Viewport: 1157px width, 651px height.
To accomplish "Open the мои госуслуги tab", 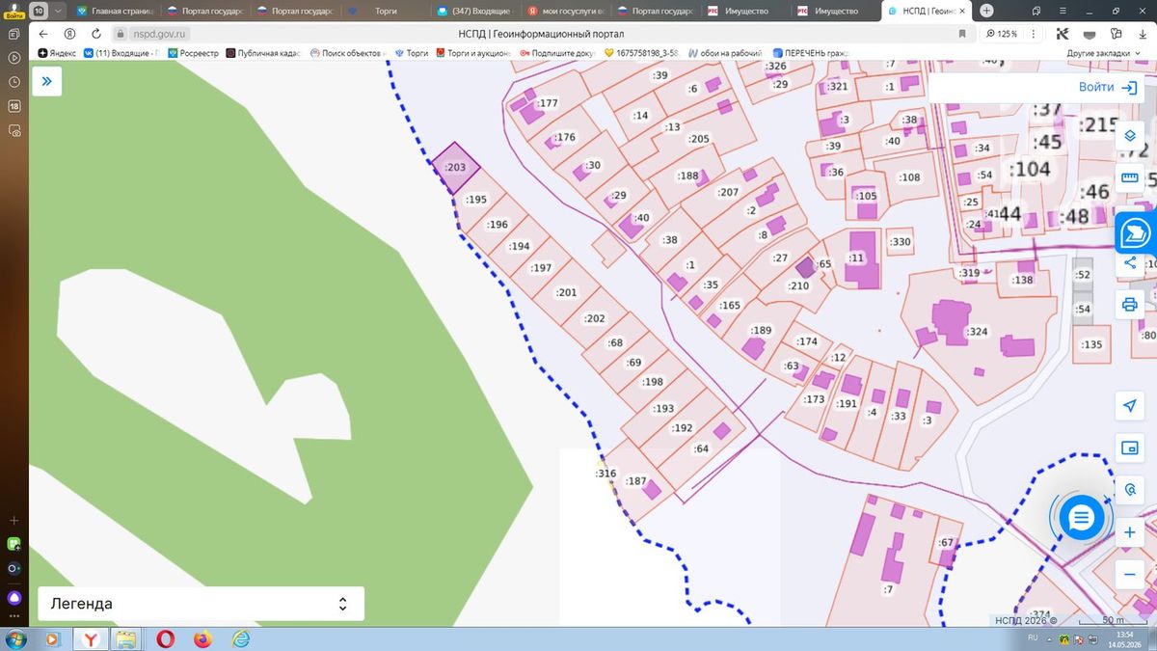I will pos(564,11).
